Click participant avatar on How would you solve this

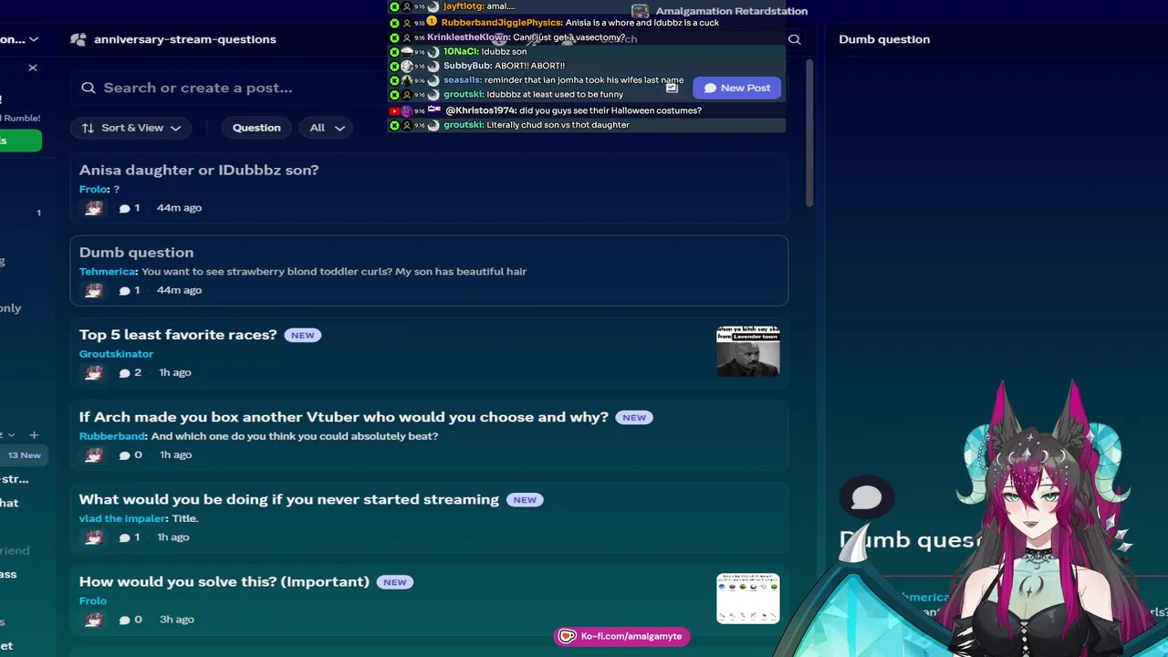(94, 620)
